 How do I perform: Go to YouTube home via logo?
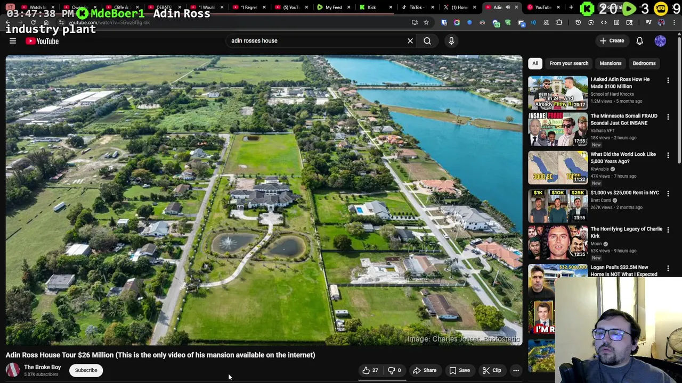coord(42,41)
